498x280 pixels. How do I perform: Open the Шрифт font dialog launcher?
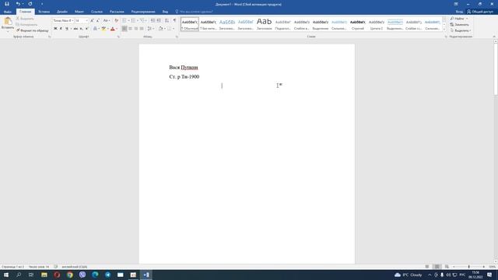pyautogui.click(x=118, y=37)
